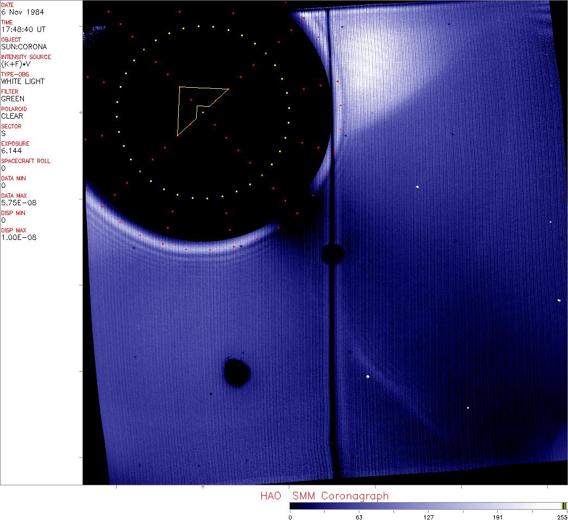Click the filter value "GREEN"
Screen dimensions: 568x520
12,99
